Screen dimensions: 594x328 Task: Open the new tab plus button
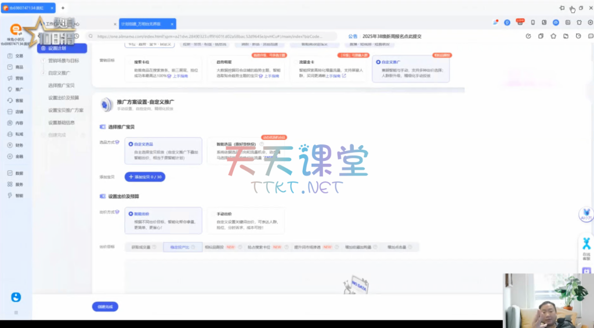(63, 8)
